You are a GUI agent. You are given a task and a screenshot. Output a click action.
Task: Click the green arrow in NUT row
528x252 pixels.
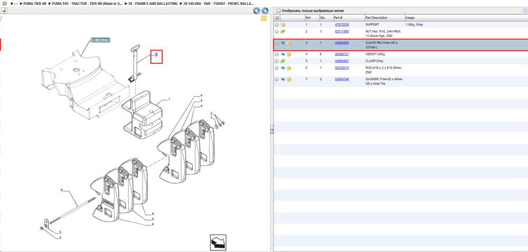pos(283,32)
